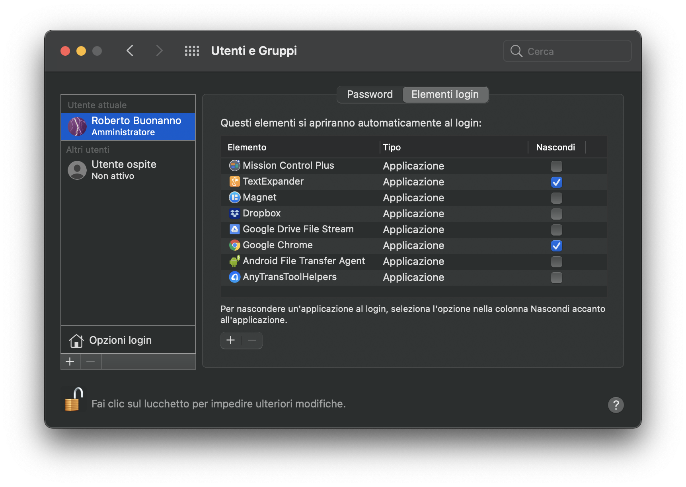Enable hide for Dropbox
The height and width of the screenshot is (487, 686).
(556, 214)
